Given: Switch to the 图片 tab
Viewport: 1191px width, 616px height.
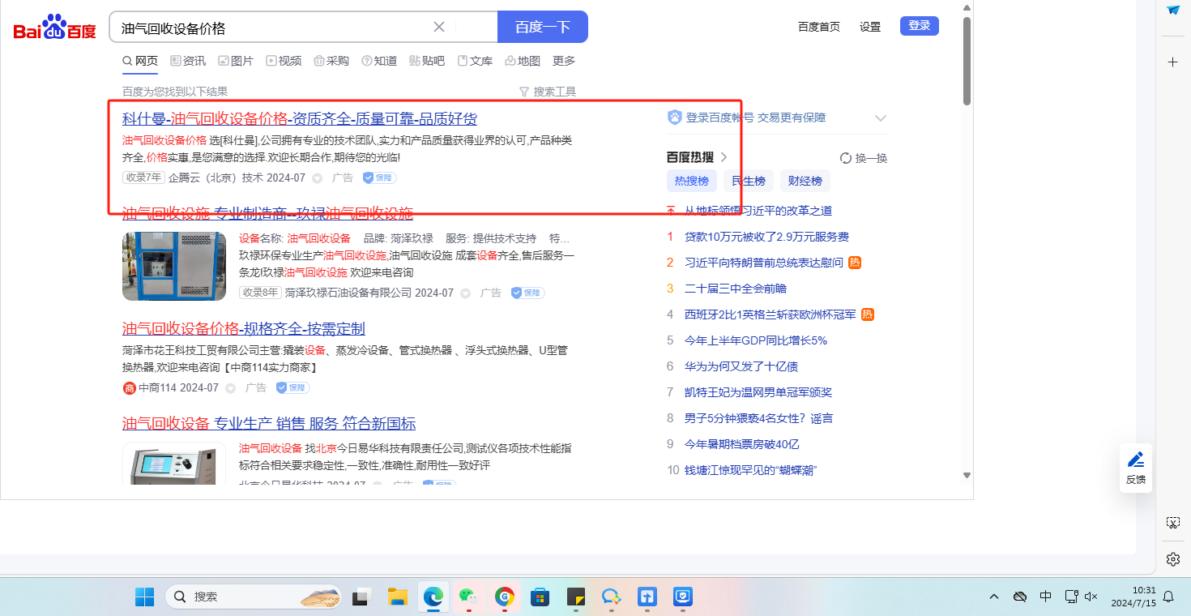Looking at the screenshot, I should (236, 61).
